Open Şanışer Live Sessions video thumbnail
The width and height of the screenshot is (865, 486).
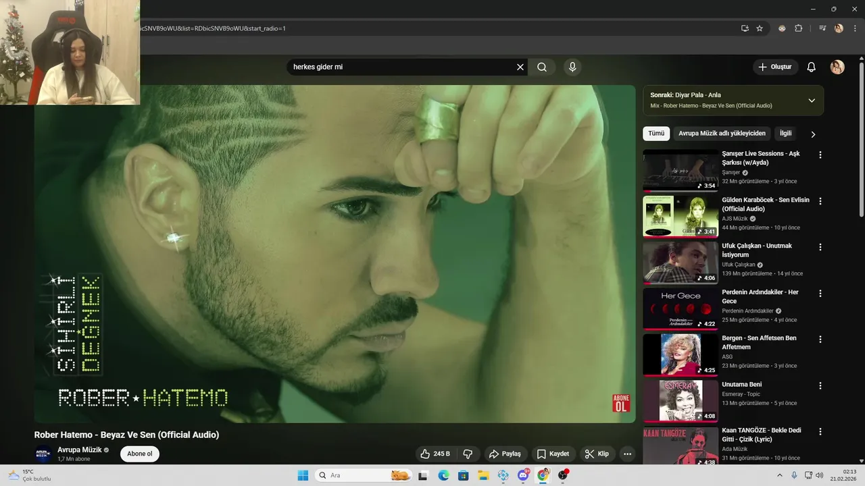pyautogui.click(x=681, y=170)
